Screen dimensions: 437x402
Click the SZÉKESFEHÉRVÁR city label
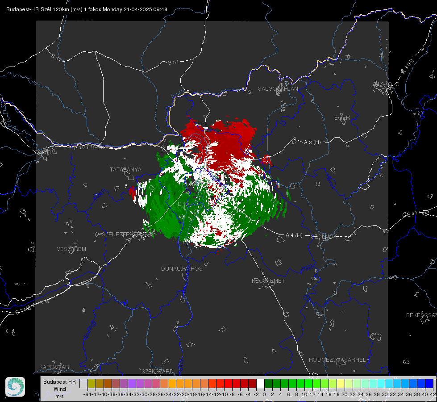click(128, 234)
